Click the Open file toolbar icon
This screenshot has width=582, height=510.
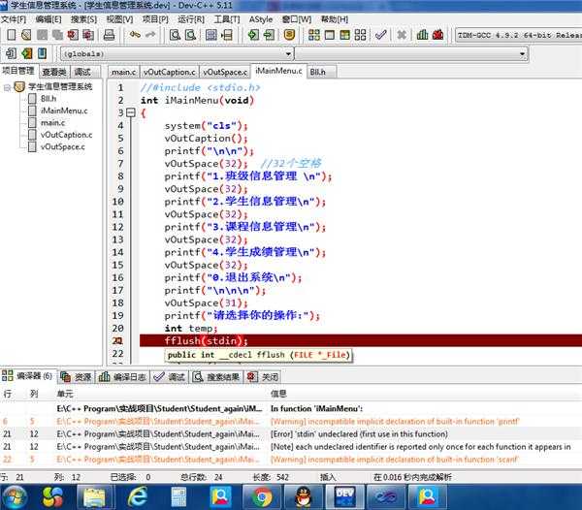click(x=26, y=35)
